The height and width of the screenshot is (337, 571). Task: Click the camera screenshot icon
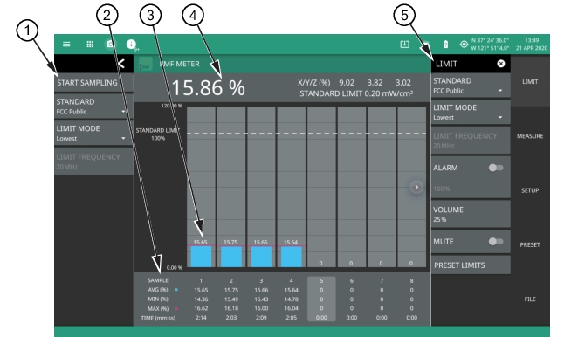[110, 45]
